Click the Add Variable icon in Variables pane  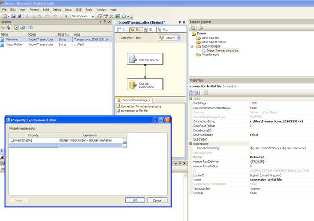click(3, 27)
